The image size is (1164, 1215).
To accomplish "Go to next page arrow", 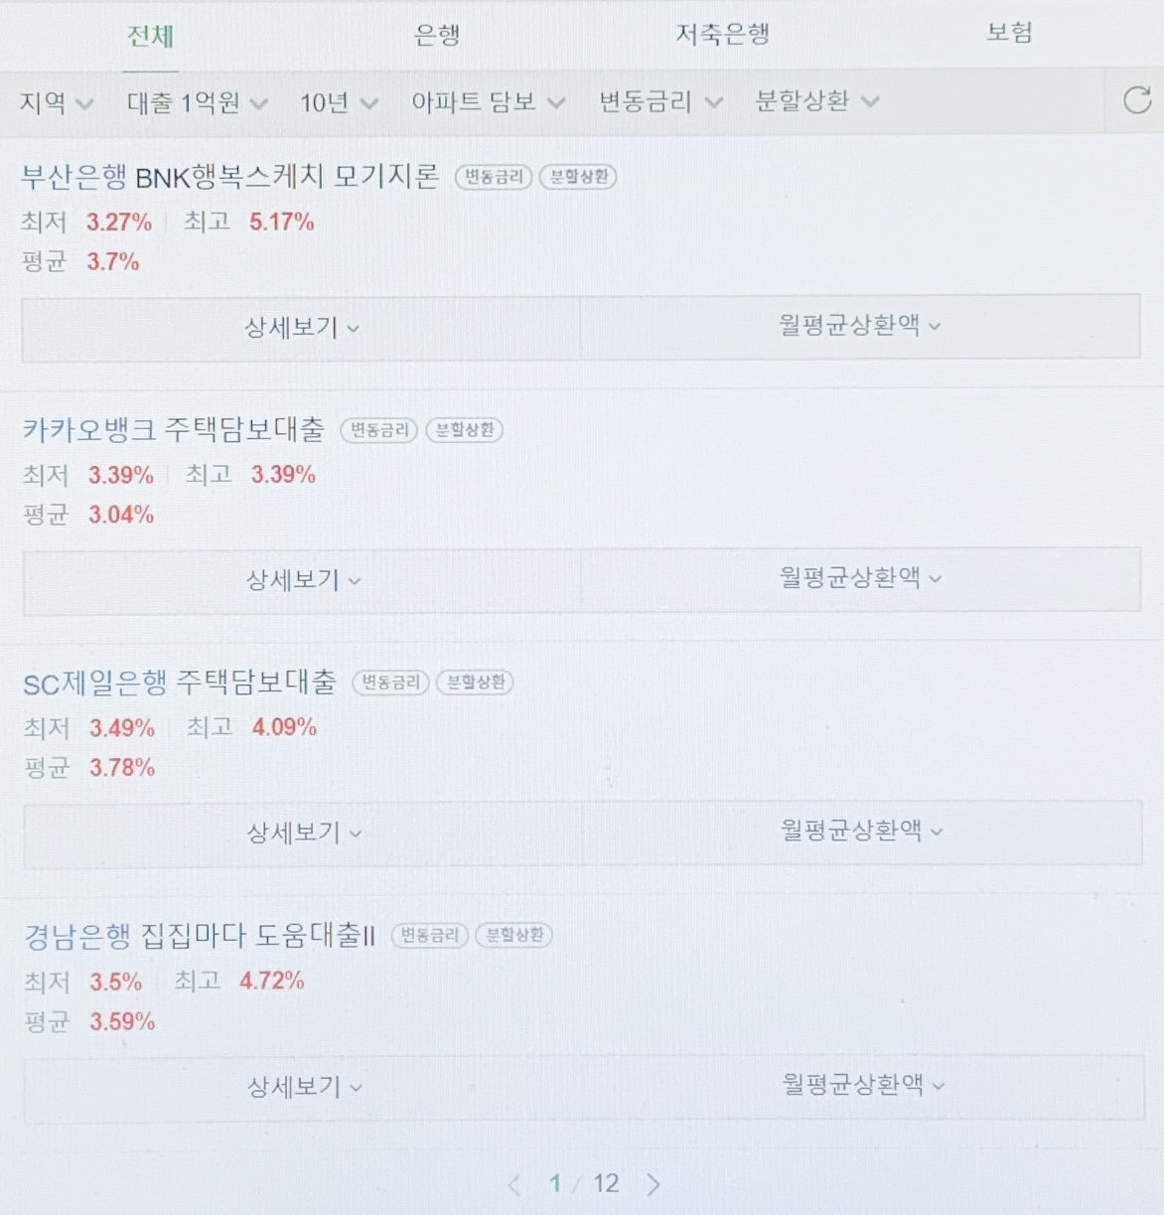I will (653, 1184).
